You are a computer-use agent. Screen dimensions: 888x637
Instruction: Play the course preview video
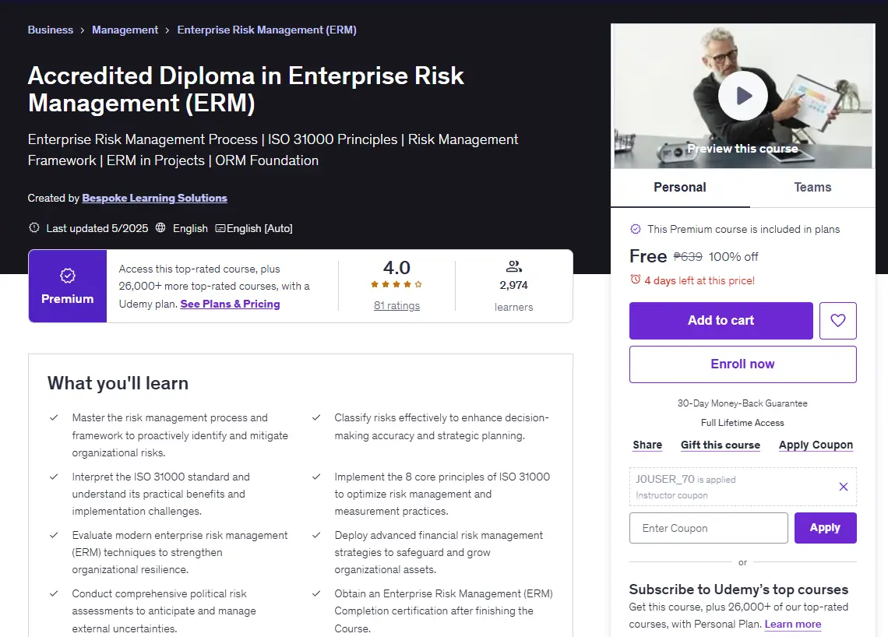(742, 96)
